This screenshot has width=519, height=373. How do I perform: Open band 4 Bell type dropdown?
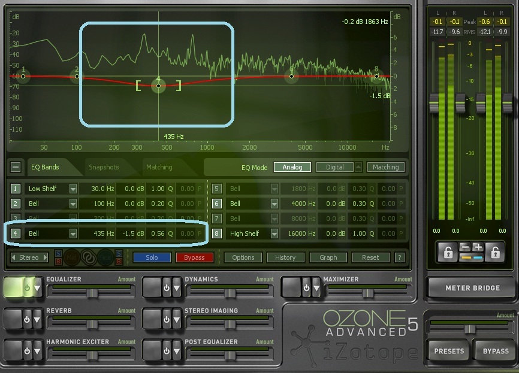(73, 233)
